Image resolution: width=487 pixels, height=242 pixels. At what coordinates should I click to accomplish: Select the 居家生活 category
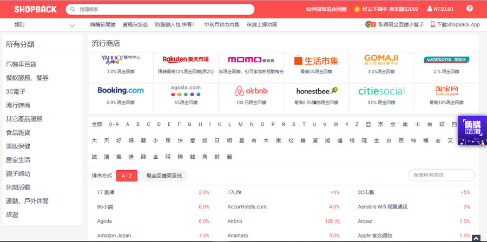point(18,160)
